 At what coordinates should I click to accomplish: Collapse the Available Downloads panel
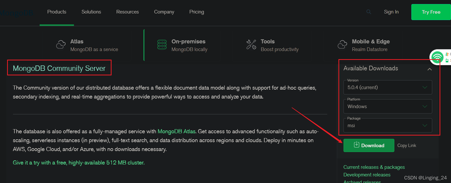pos(429,69)
